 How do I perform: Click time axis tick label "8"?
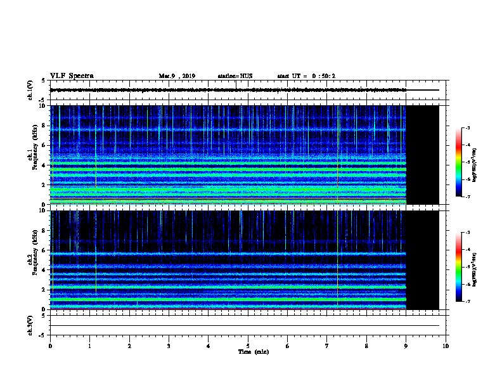366,346
